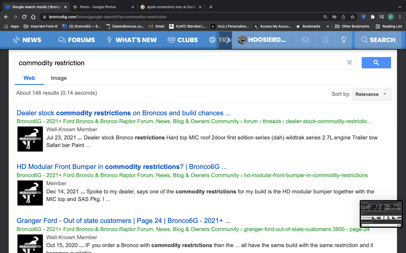
Task: Click the forum SEARCH button
Action: click(378, 40)
